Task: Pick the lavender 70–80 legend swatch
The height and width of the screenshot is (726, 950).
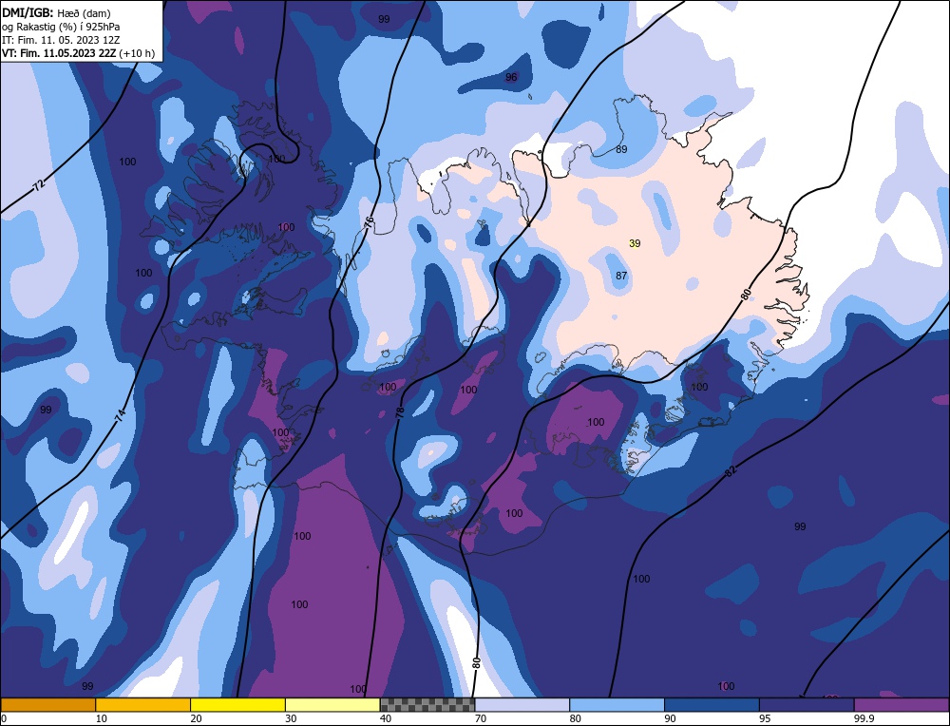Action: pos(522,705)
